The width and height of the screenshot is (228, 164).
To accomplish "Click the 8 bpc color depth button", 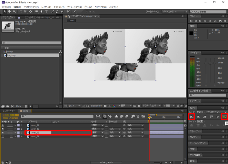I will (x=18, y=106).
